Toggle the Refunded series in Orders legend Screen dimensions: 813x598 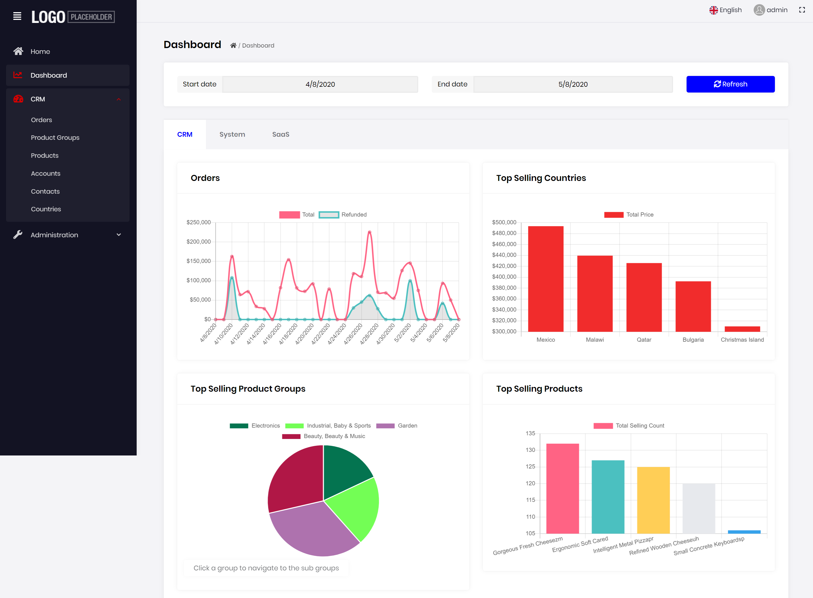click(329, 215)
